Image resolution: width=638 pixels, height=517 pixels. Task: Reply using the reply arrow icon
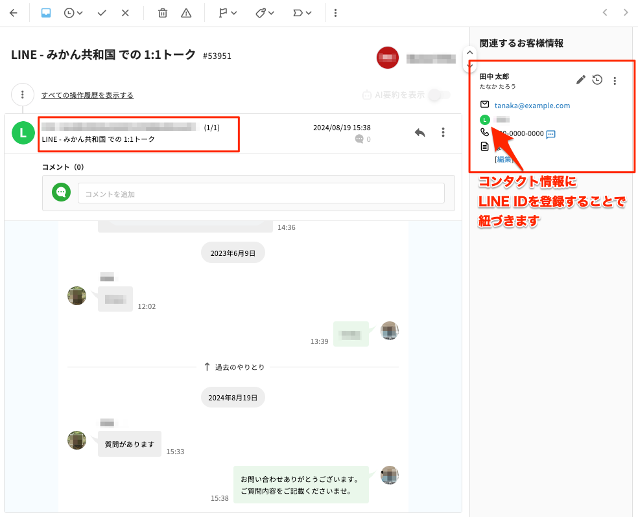tap(419, 132)
